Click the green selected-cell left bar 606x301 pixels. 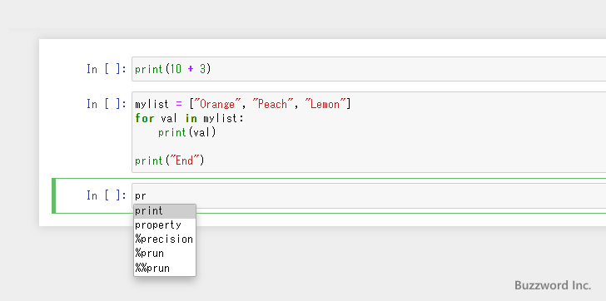point(54,195)
